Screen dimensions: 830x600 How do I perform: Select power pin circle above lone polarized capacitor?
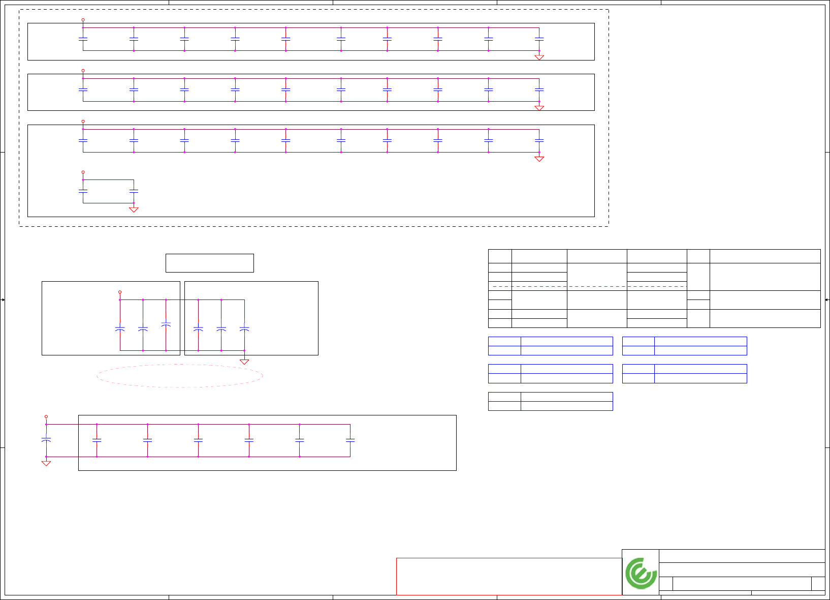click(x=46, y=416)
